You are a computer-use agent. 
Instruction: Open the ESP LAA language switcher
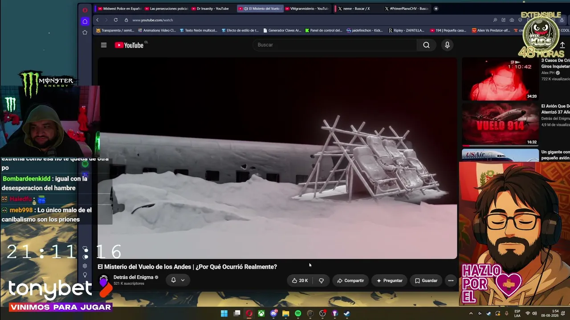tap(517, 313)
